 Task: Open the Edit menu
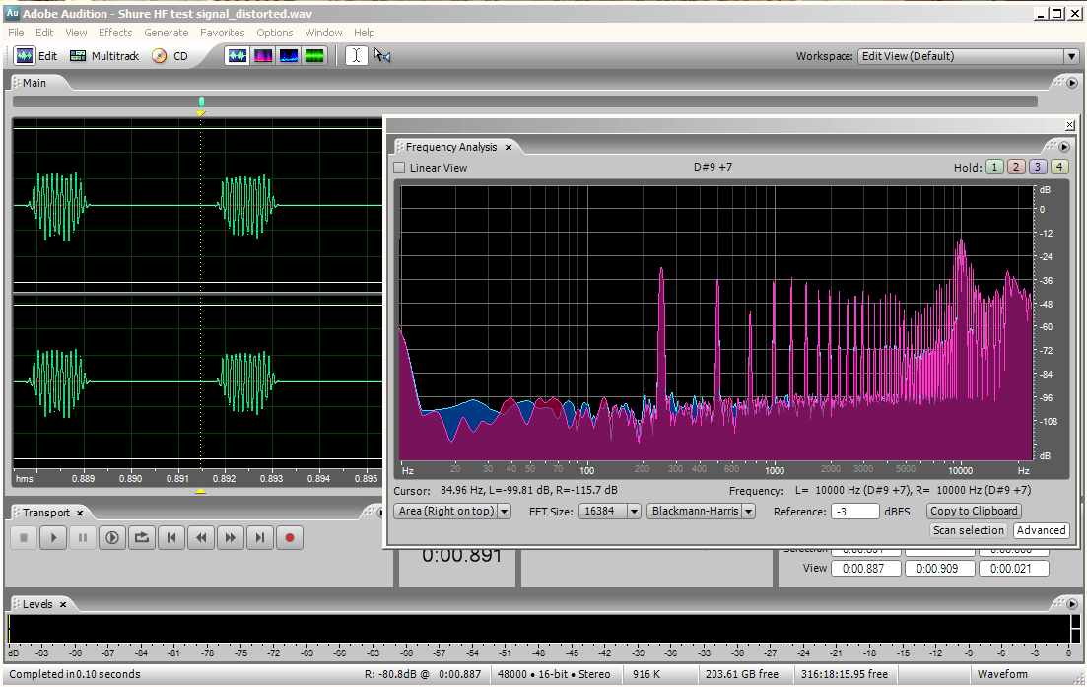click(44, 33)
